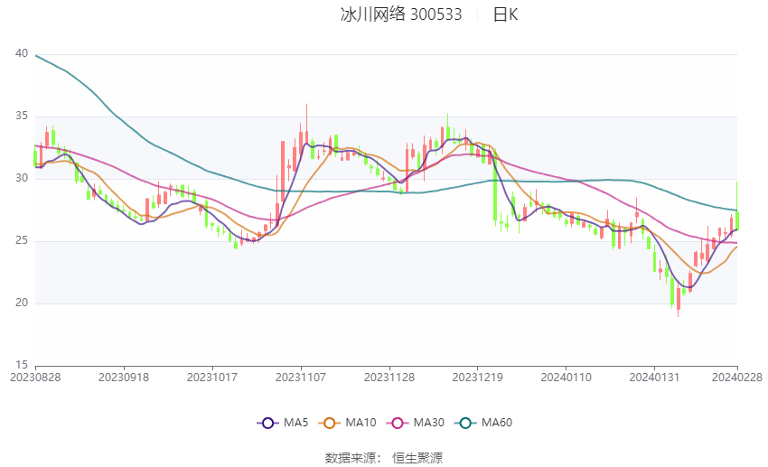768x467 pixels.
Task: Toggle the MA60 legend series
Action: (483, 423)
